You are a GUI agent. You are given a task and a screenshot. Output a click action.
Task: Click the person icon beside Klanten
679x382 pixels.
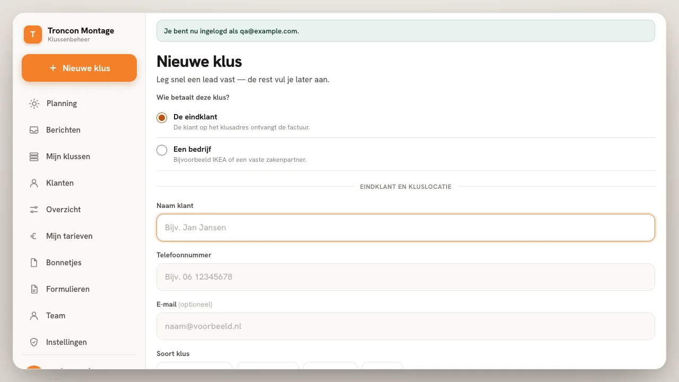pyautogui.click(x=34, y=183)
